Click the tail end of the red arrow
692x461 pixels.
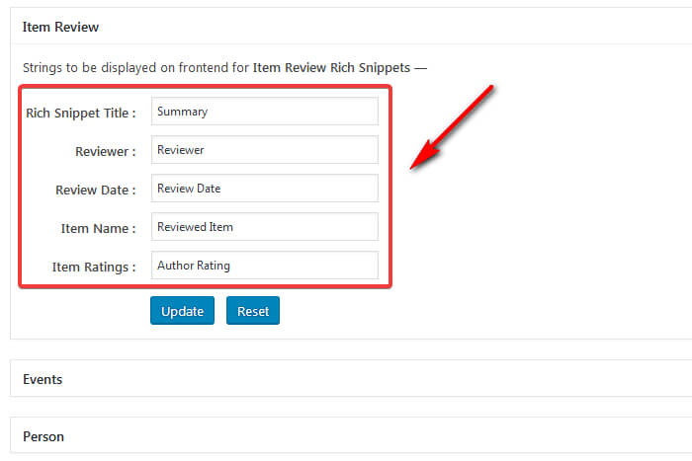click(491, 89)
